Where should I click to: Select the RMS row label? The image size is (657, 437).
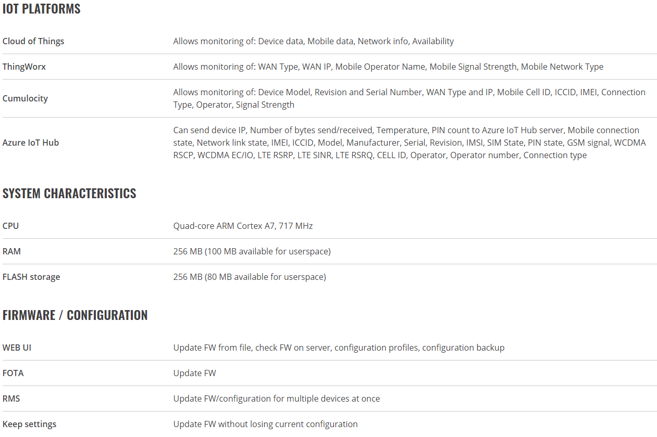coord(11,399)
